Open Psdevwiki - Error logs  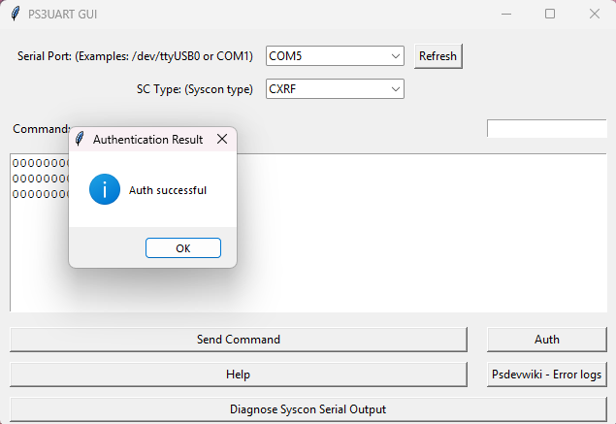546,374
